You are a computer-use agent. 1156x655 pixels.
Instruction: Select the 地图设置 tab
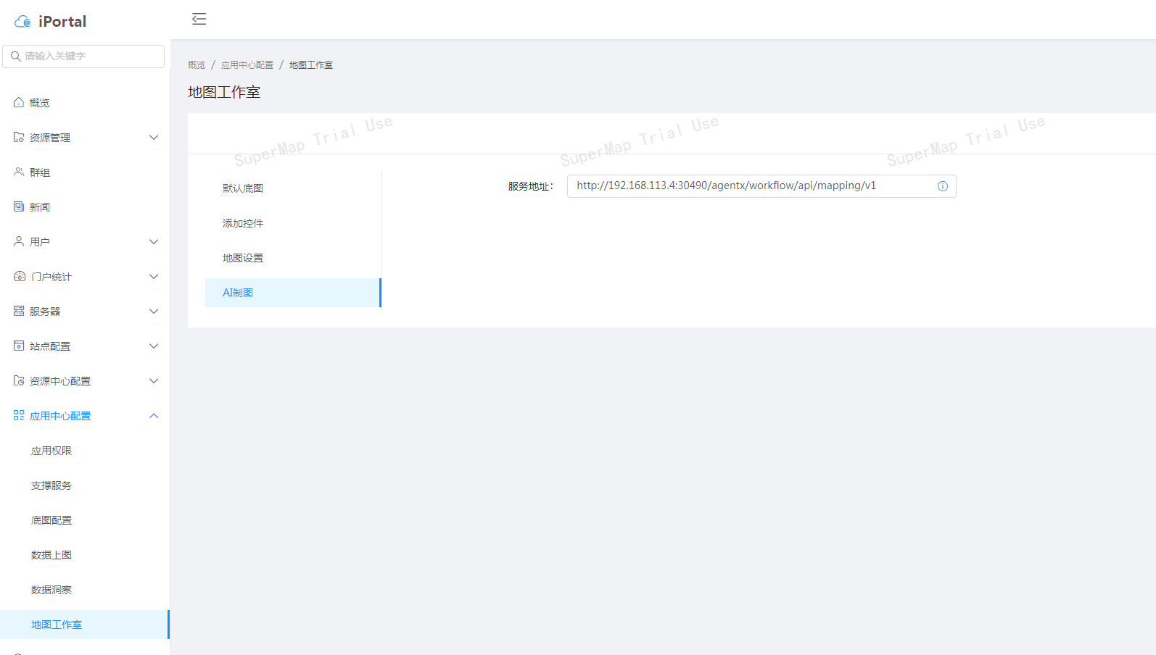(243, 258)
